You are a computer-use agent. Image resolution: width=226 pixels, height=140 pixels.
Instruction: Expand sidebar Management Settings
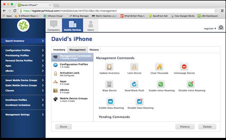[23, 115]
